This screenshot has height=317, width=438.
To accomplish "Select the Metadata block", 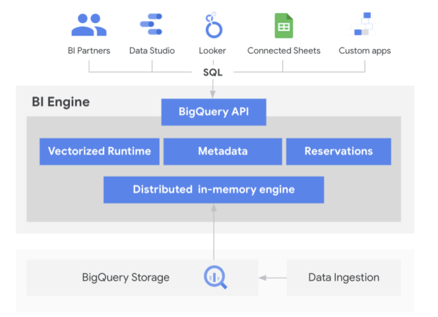I will click(x=223, y=151).
